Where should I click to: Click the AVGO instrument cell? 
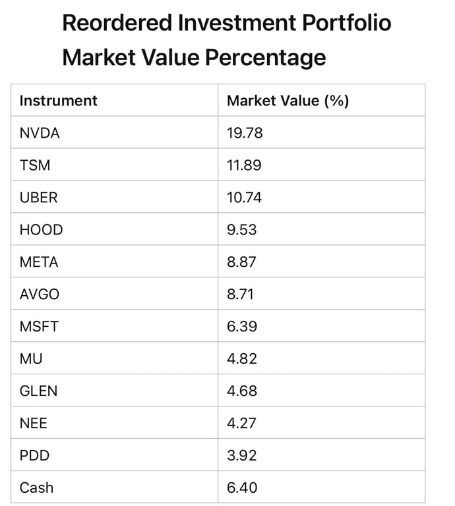[x=39, y=295]
